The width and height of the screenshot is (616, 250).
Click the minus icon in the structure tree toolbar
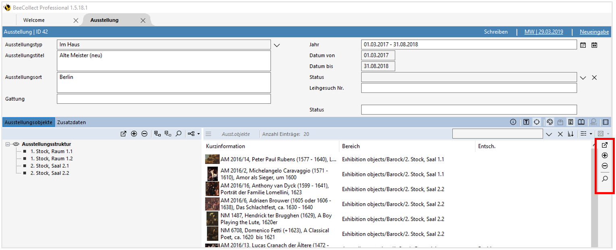(144, 134)
